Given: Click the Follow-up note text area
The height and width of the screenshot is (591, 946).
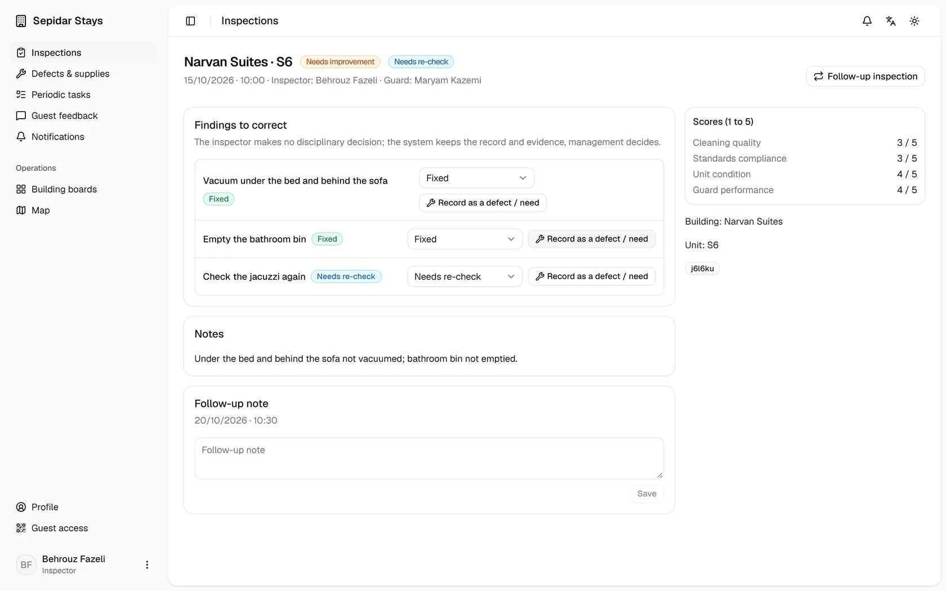Looking at the screenshot, I should (429, 458).
